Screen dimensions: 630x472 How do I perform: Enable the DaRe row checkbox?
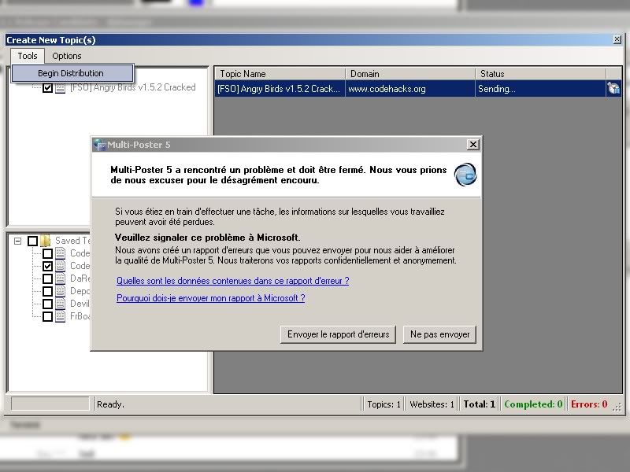click(x=47, y=278)
